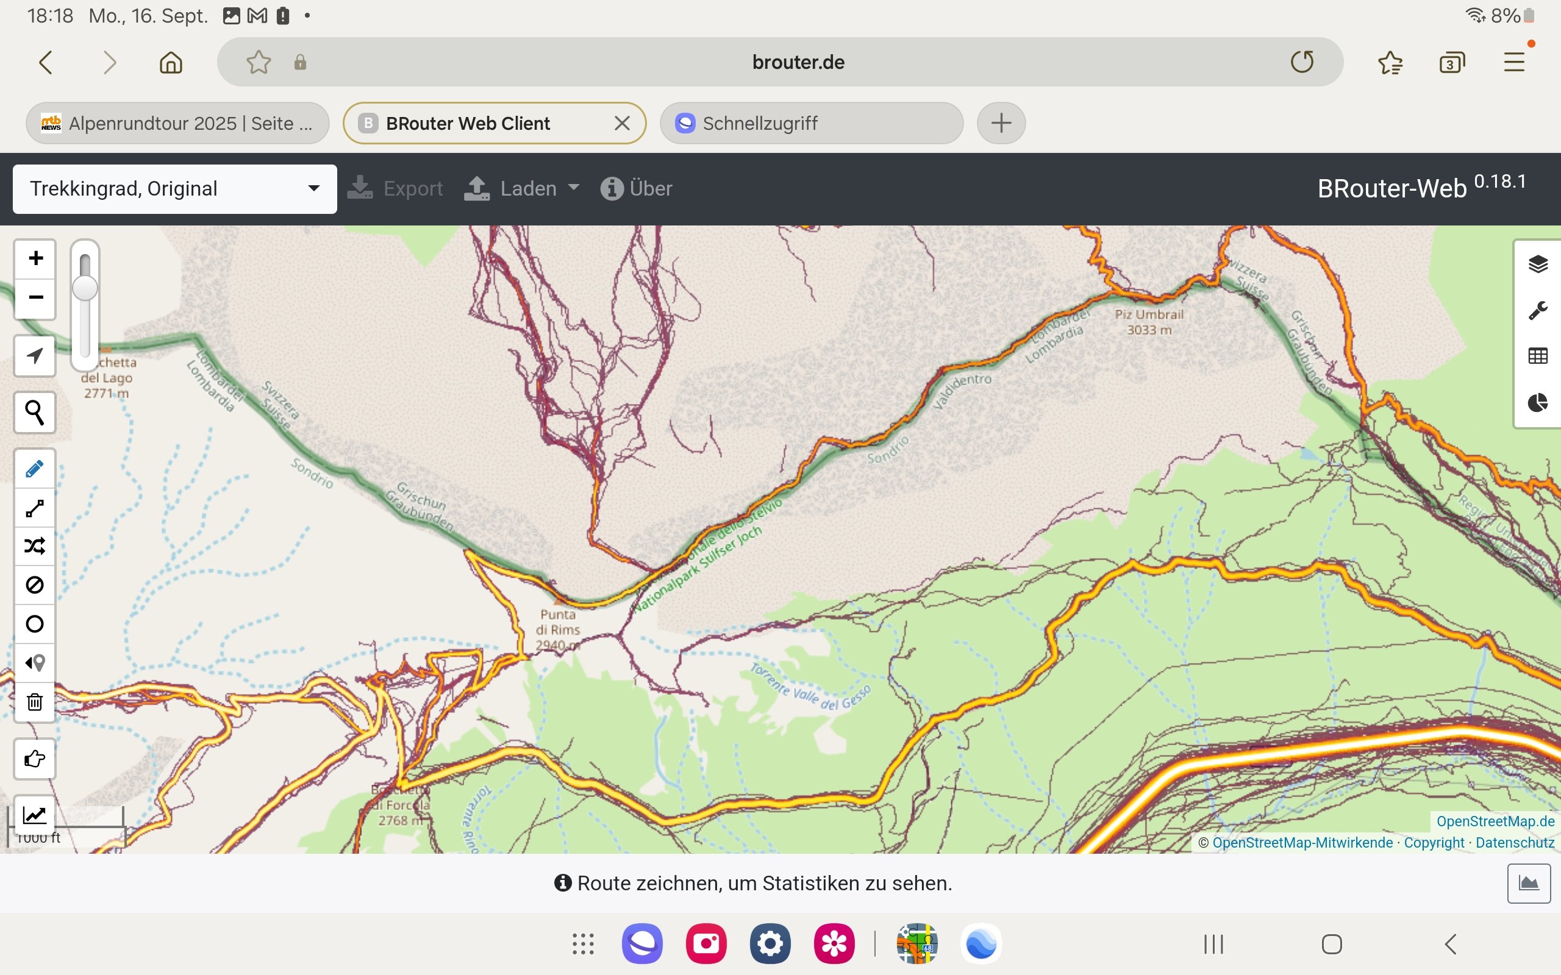Toggle the draw route pencil tool
The image size is (1561, 975).
point(35,469)
